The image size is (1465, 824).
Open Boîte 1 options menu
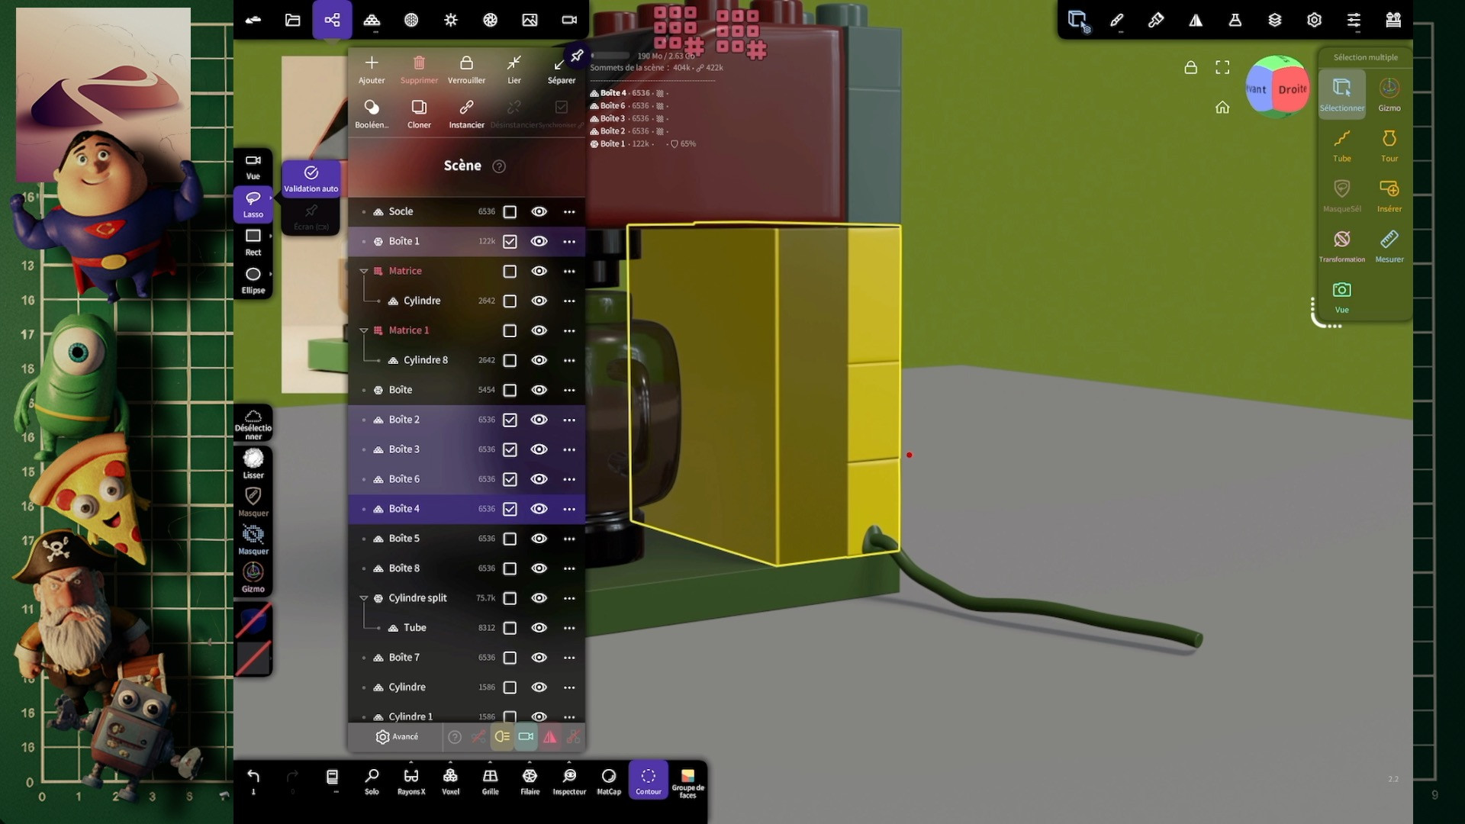[569, 242]
